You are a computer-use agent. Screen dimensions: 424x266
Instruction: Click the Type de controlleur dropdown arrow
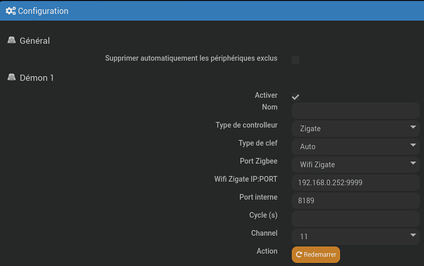point(413,127)
